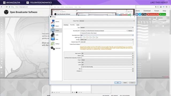Enable Audio Track 2 checkbox
Screen dimensions: 171x96
84,37
